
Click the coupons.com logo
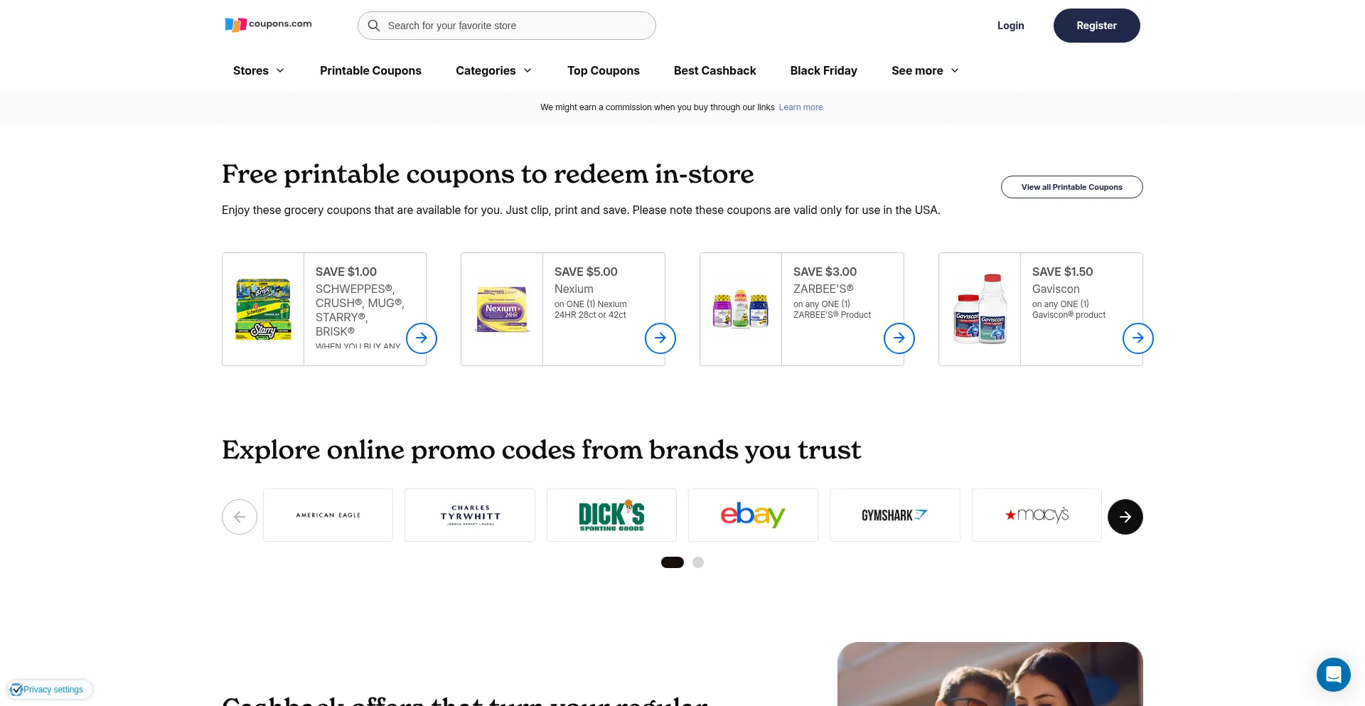[268, 25]
